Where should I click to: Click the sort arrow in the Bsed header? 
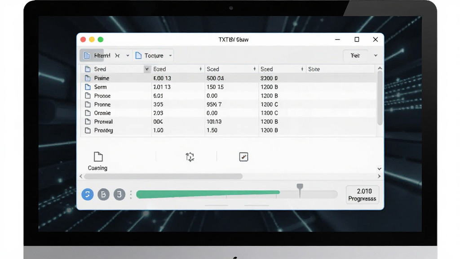click(x=201, y=69)
